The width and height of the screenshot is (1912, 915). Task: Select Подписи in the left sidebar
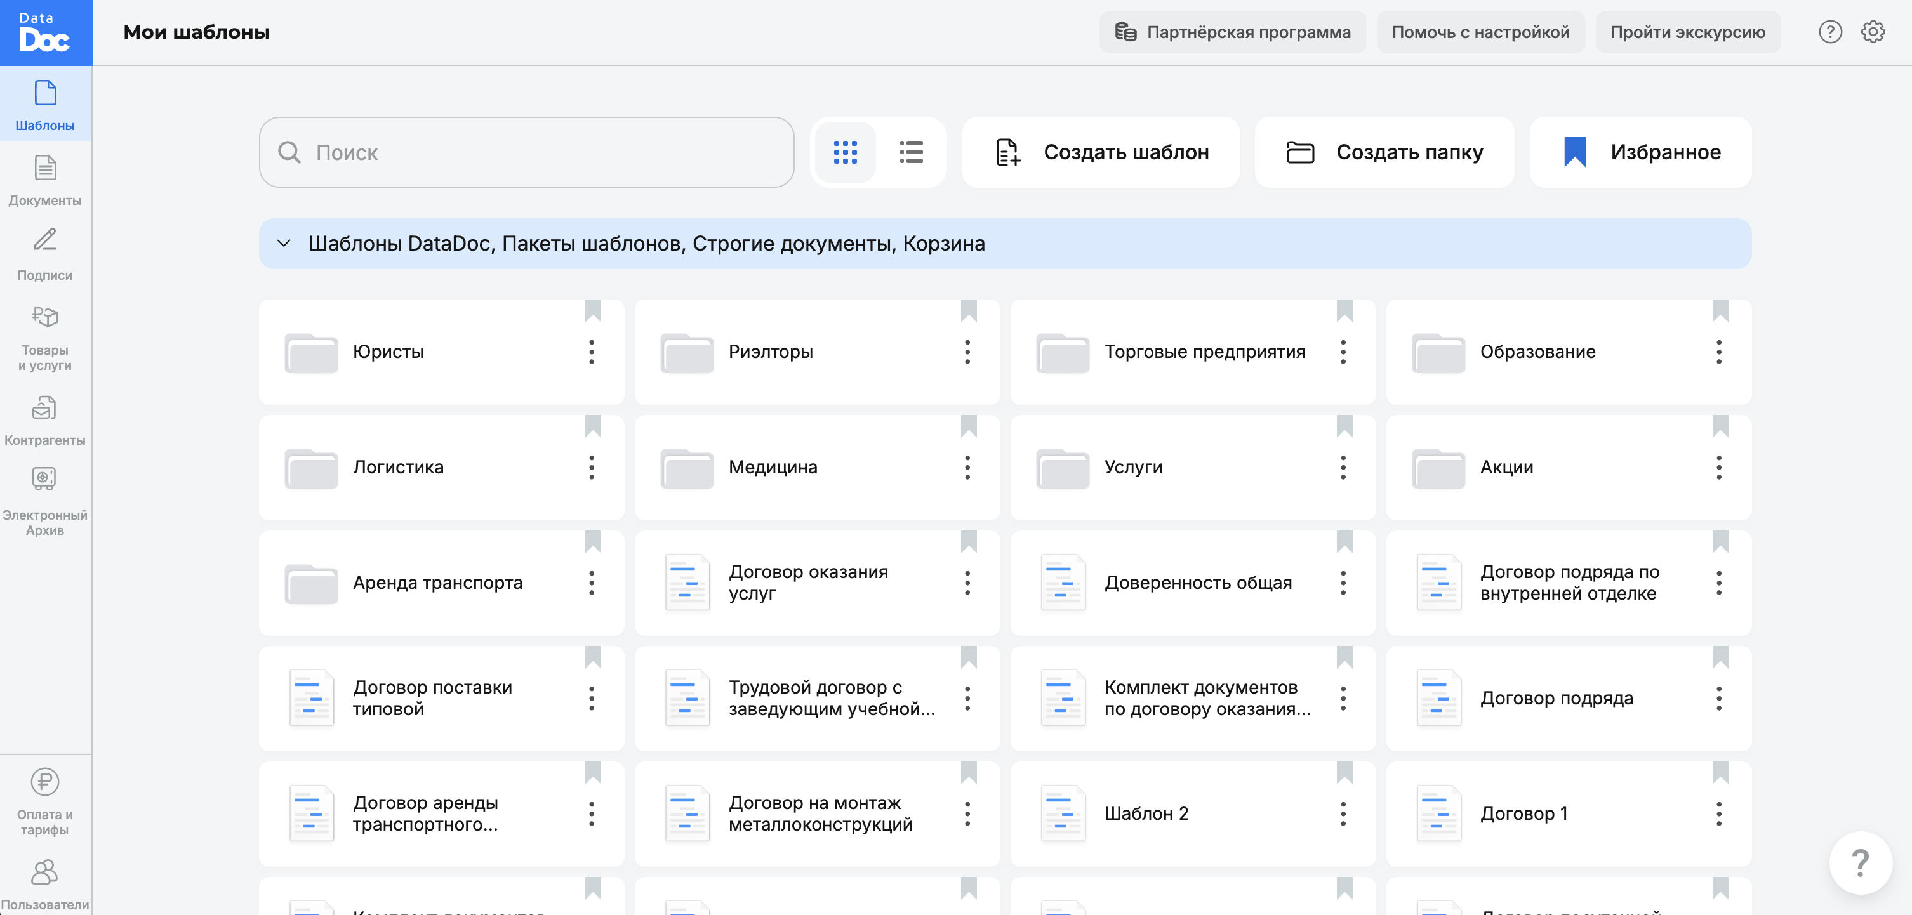point(45,254)
